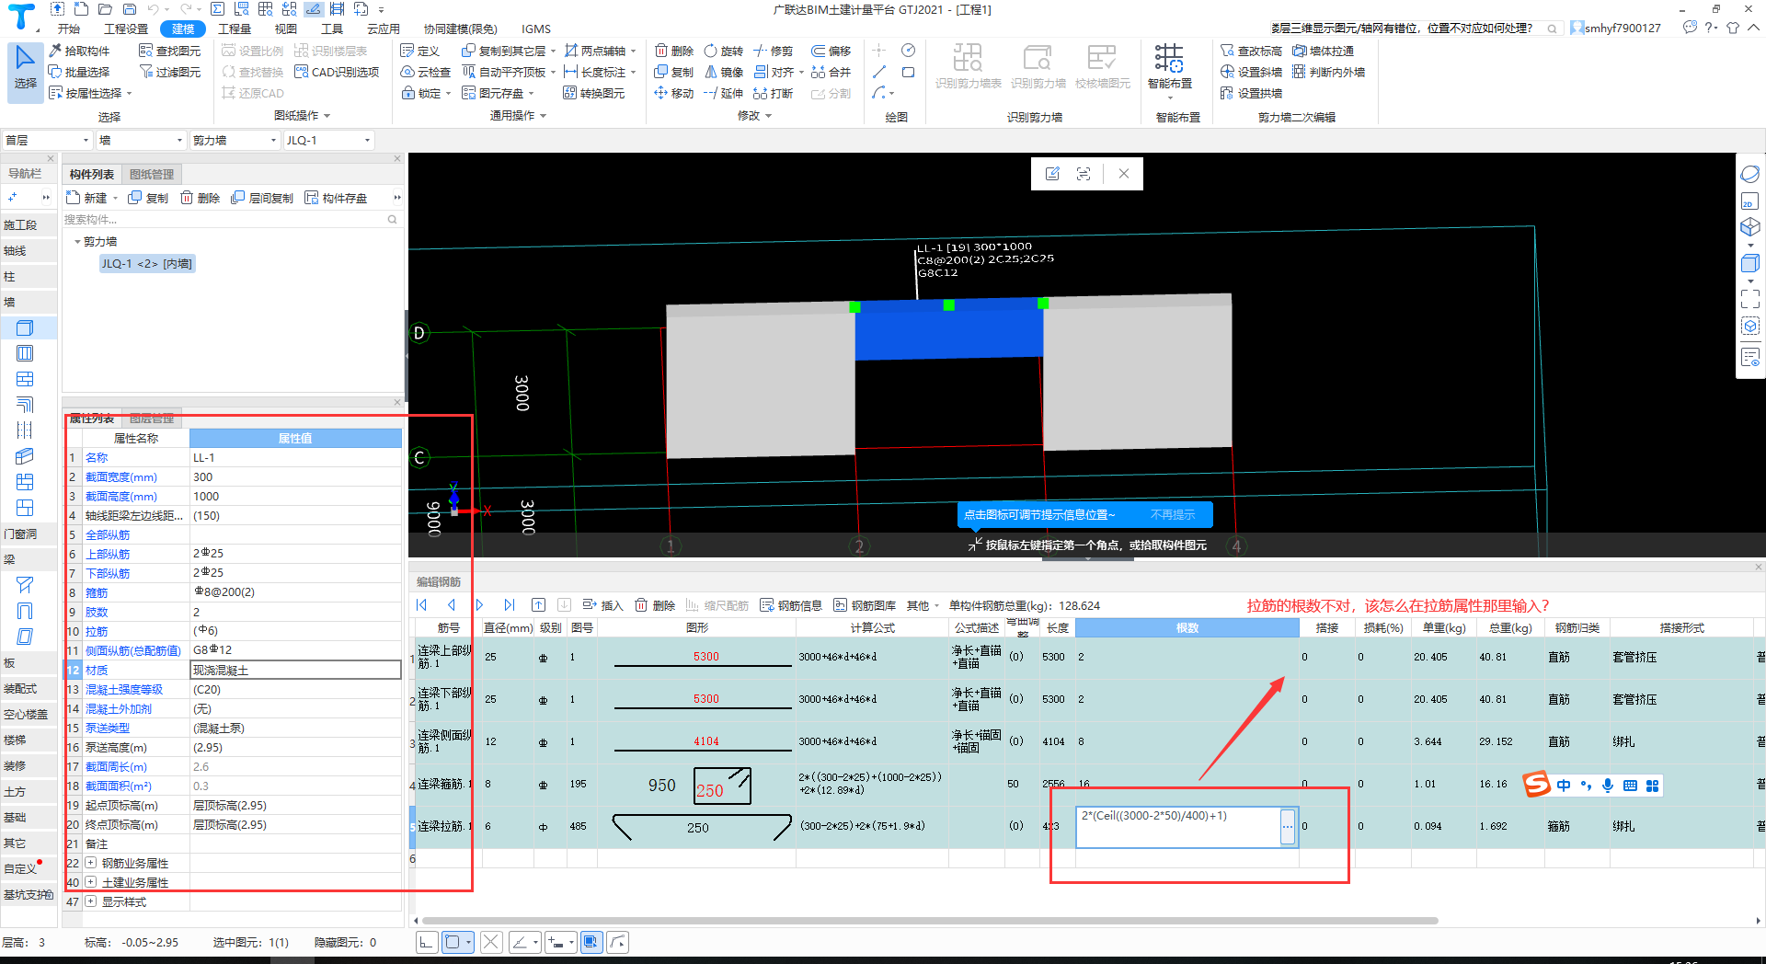Expand 显示样式 property group
This screenshot has height=964, width=1766.
point(91,901)
